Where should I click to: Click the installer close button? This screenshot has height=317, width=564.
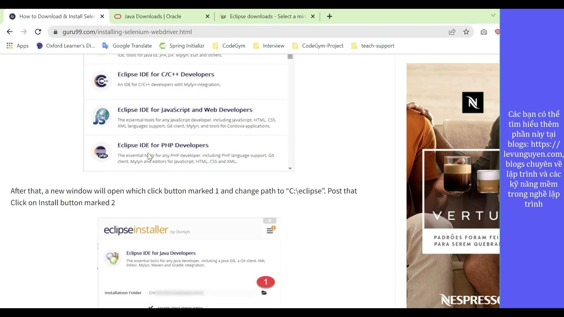[270, 221]
